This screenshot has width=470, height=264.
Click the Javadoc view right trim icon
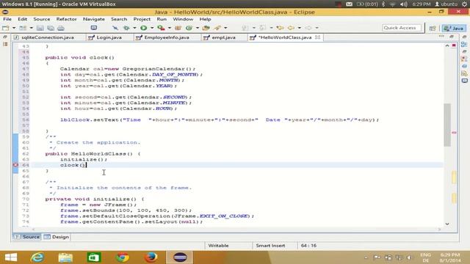(465, 66)
